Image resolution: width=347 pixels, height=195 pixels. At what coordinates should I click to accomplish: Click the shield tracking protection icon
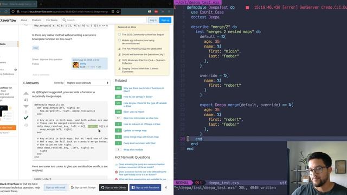pos(13,12)
